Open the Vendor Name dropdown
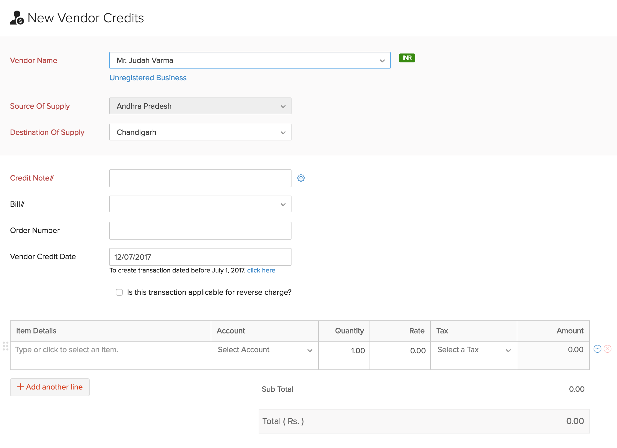617x448 pixels. (382, 60)
